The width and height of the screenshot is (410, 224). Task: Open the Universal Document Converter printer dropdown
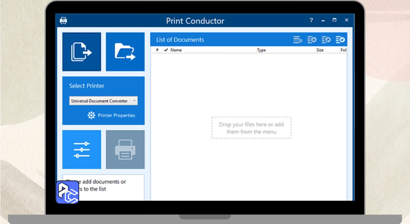point(103,101)
